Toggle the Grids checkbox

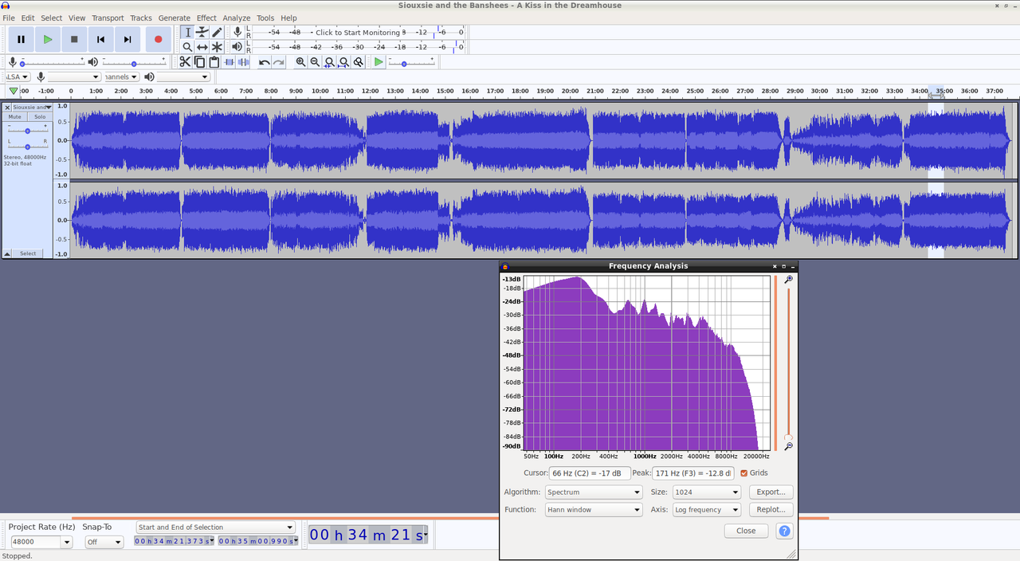coord(743,473)
